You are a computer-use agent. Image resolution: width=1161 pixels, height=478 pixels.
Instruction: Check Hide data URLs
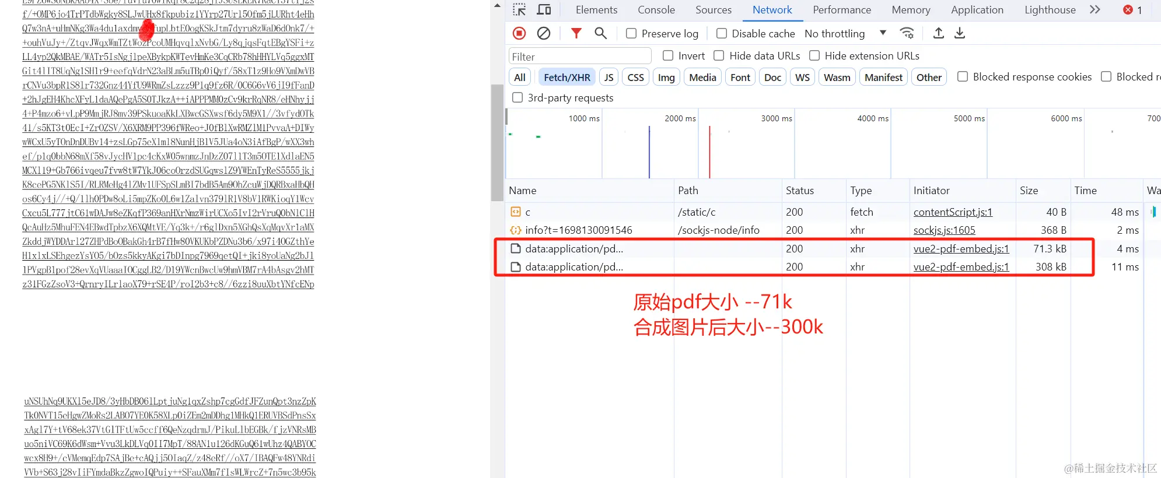(x=719, y=55)
